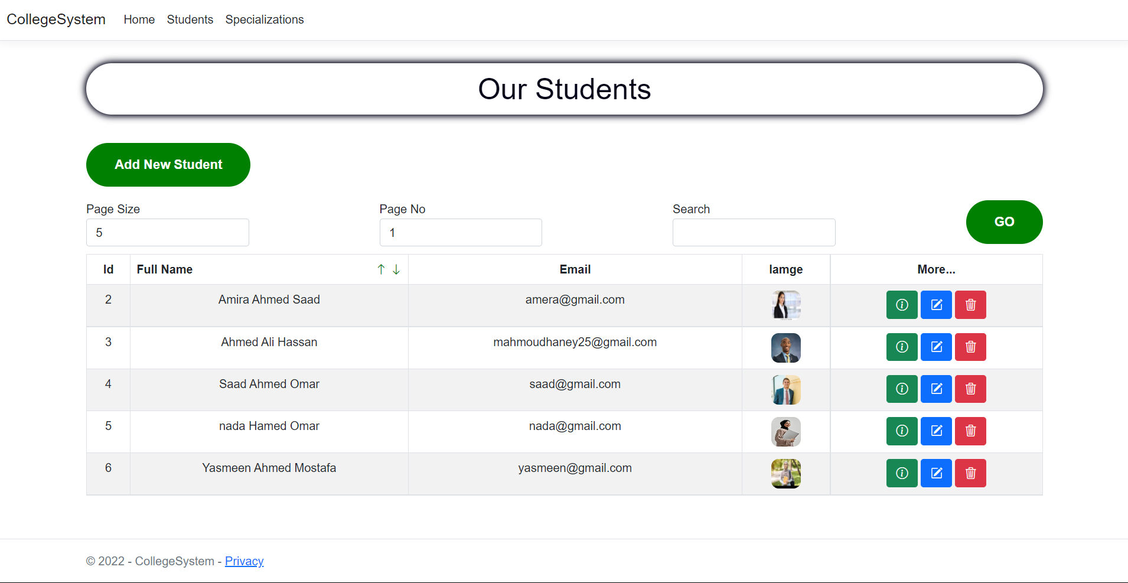This screenshot has width=1128, height=583.
Task: Click Saad Ahmed Omar's photo thumbnail
Action: point(785,390)
